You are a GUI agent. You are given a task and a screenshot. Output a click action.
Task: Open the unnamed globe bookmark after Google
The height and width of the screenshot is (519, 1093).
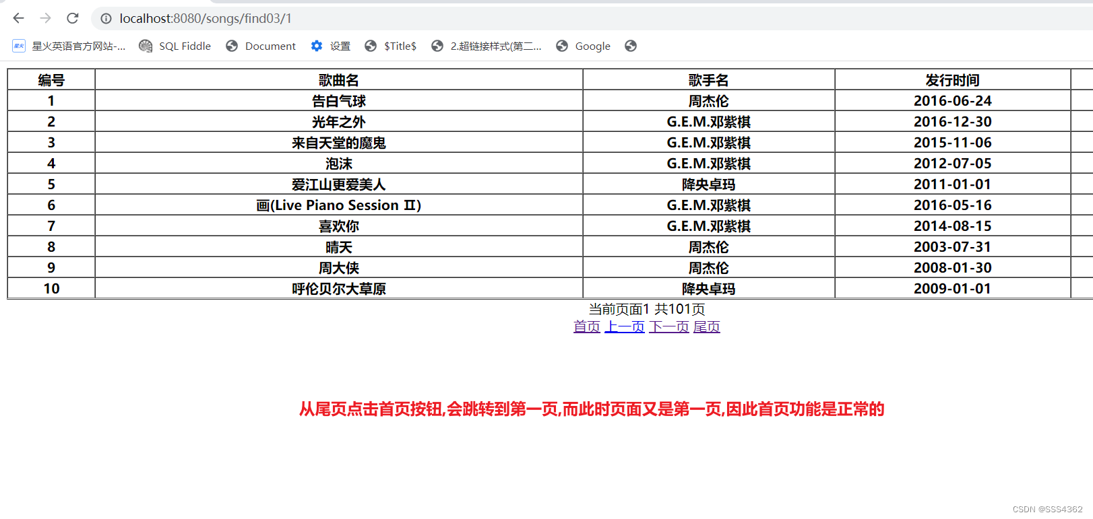[631, 46]
